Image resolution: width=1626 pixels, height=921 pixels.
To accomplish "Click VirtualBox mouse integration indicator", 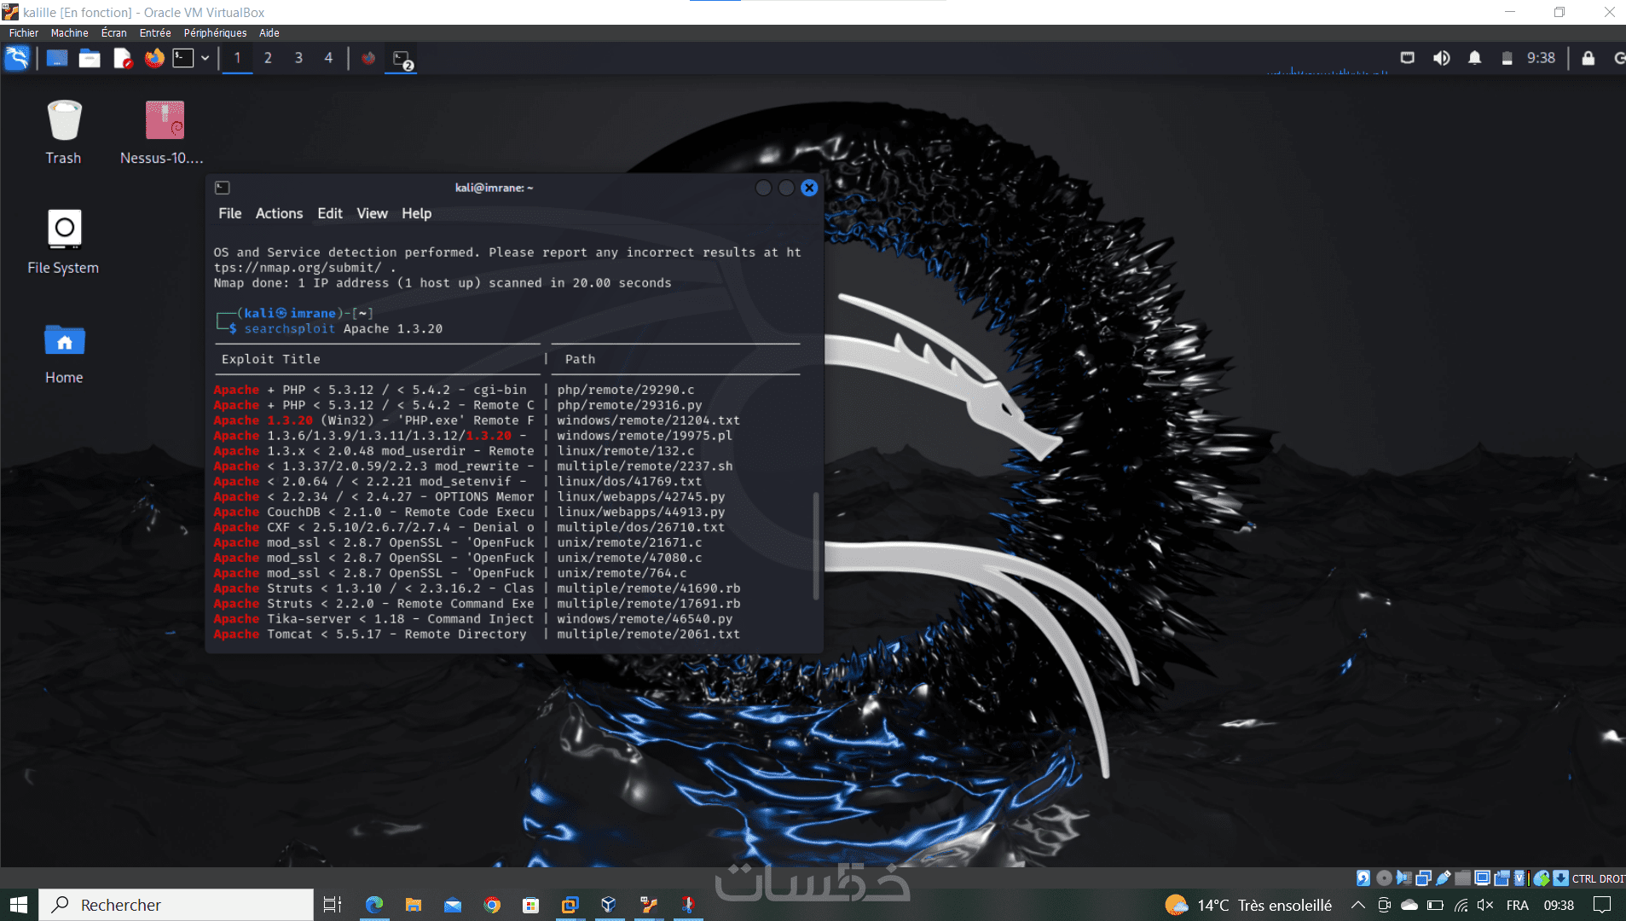I will [1541, 878].
